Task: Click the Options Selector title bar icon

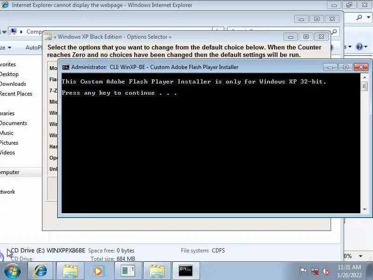Action: [48, 37]
